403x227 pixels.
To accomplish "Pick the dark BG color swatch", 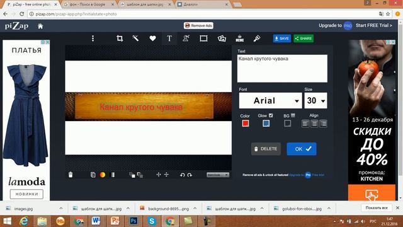I will click(287, 124).
